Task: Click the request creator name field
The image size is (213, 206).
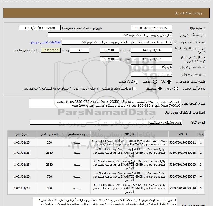Action: coord(117,42)
